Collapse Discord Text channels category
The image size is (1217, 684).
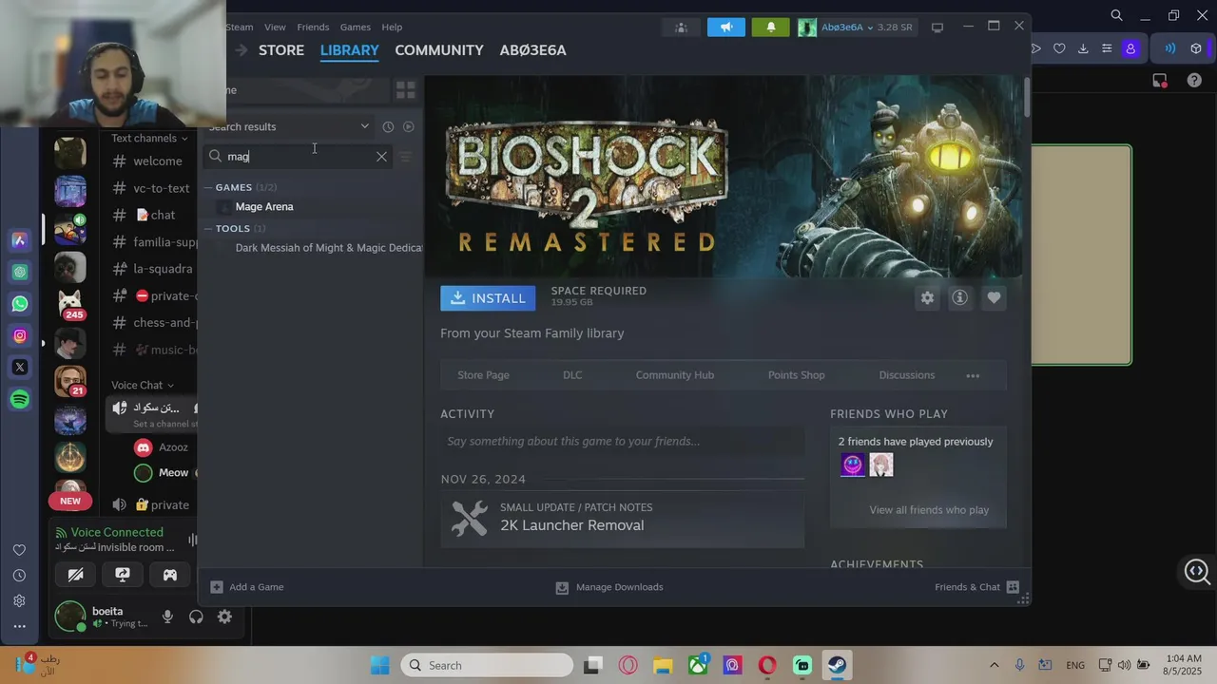(149, 138)
